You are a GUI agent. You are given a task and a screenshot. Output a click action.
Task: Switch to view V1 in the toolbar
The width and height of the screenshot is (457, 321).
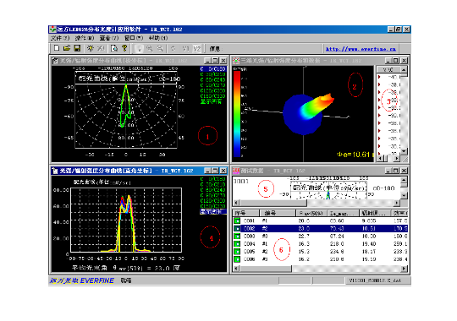[x=185, y=49]
